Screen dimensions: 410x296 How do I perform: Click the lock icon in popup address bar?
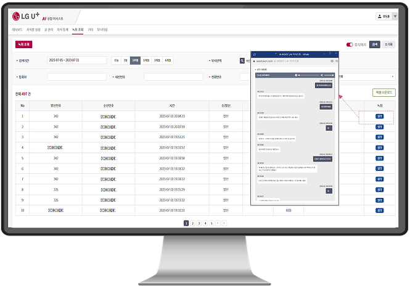(x=254, y=61)
